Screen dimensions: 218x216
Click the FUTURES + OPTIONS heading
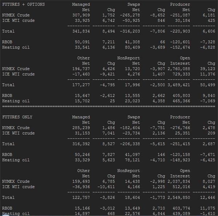[24, 4]
